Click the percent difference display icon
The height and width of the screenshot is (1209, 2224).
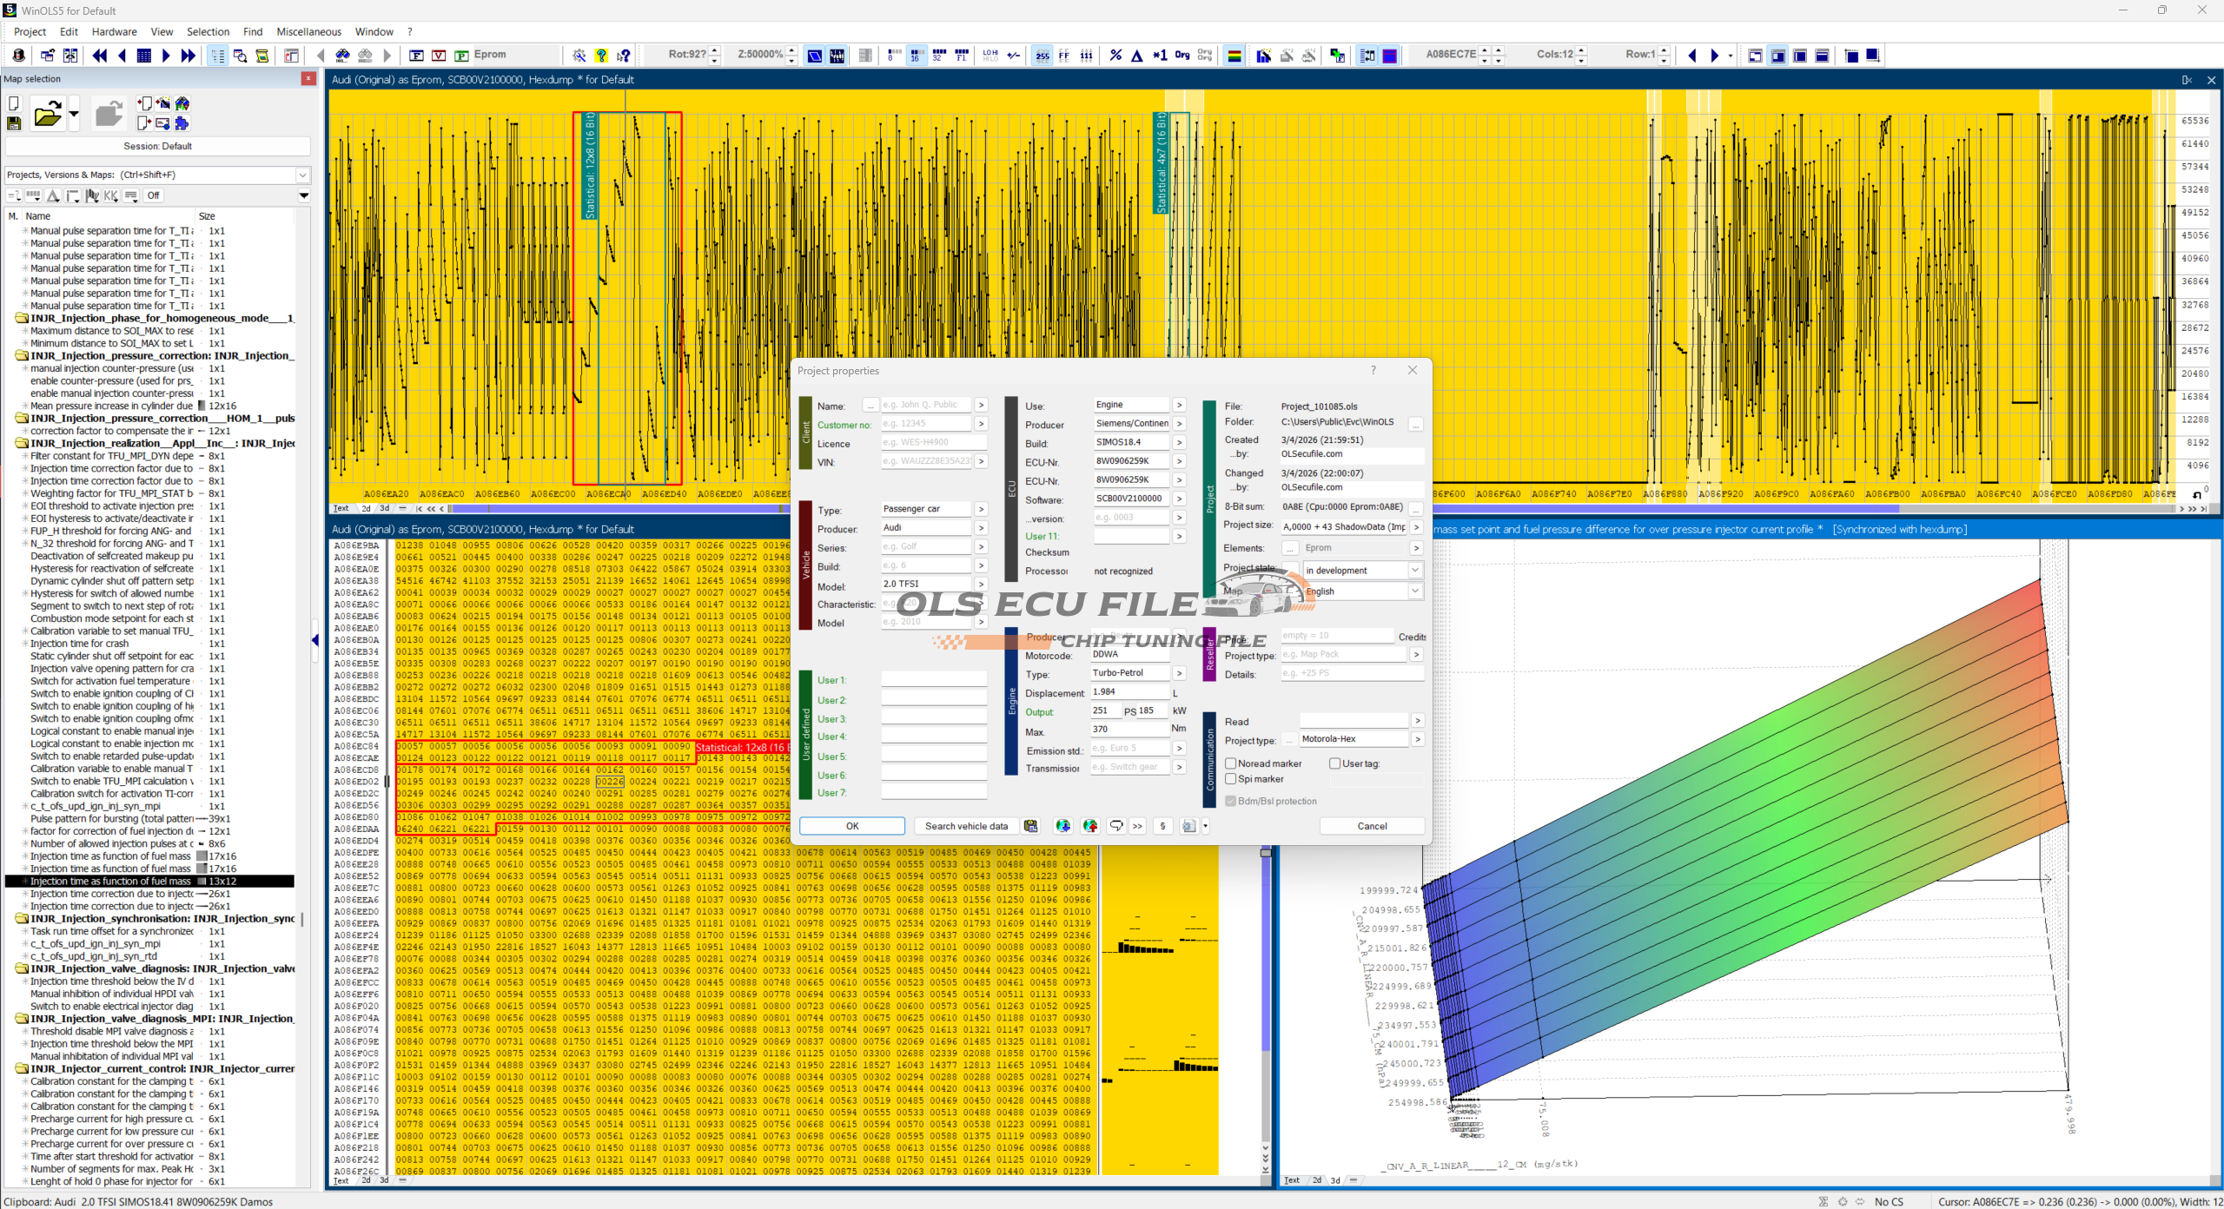(1115, 56)
